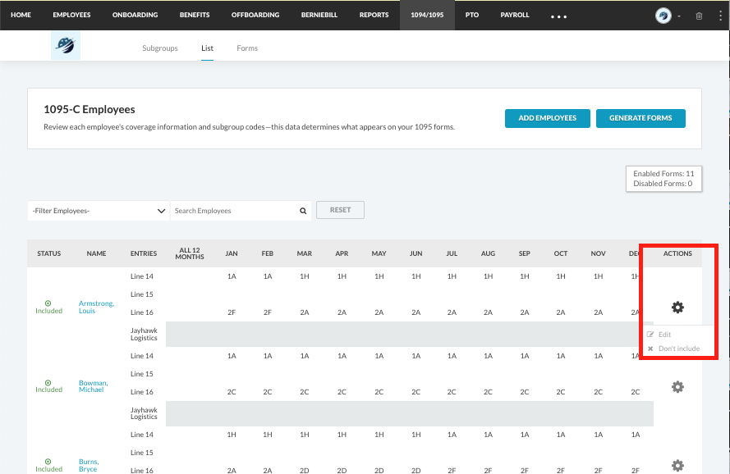This screenshot has height=474, width=730.
Task: Click the trash icon in top bar
Action: tap(699, 16)
